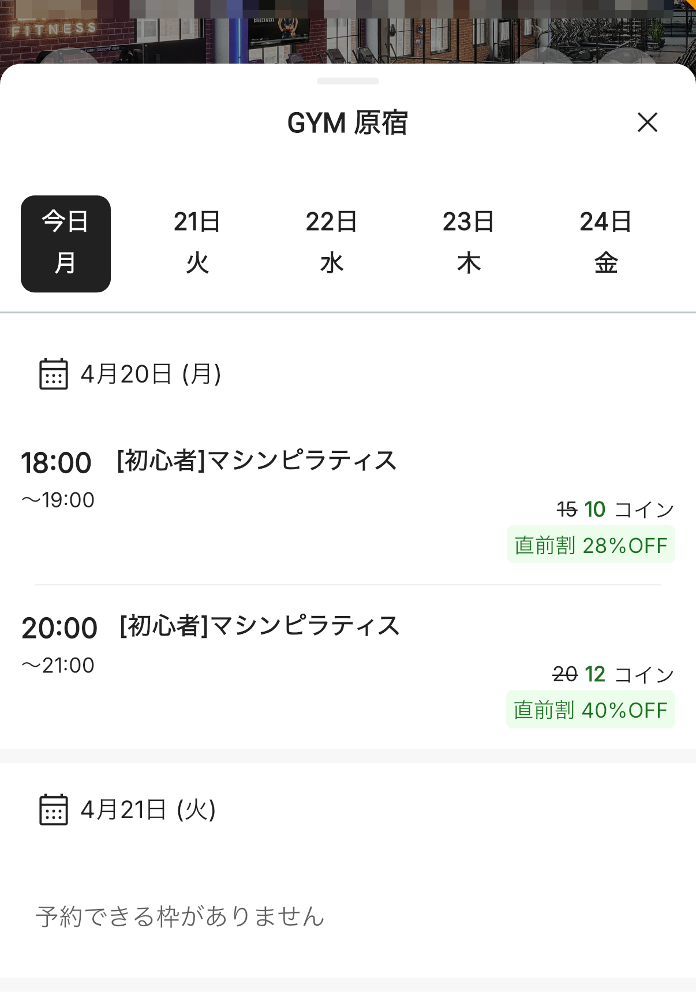This screenshot has width=696, height=1006.
Task: Select the 今日 月 date tab
Action: [66, 243]
